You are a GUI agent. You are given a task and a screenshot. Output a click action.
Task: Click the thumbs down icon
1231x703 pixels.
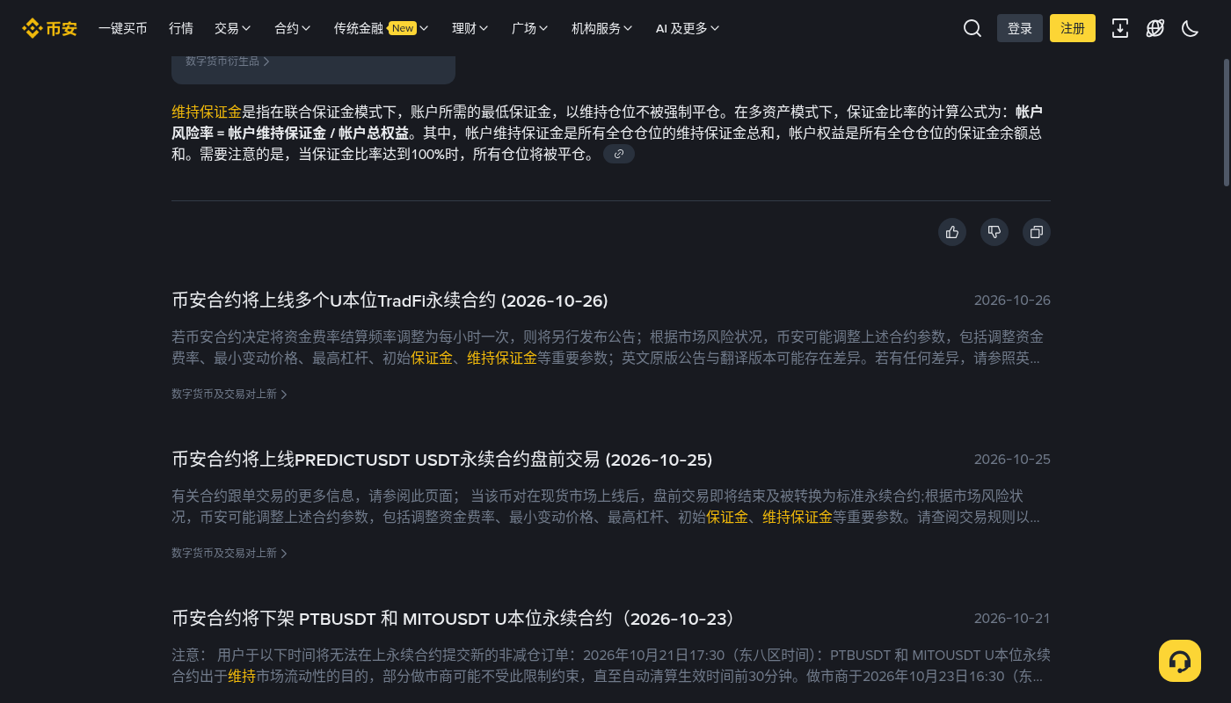point(994,232)
